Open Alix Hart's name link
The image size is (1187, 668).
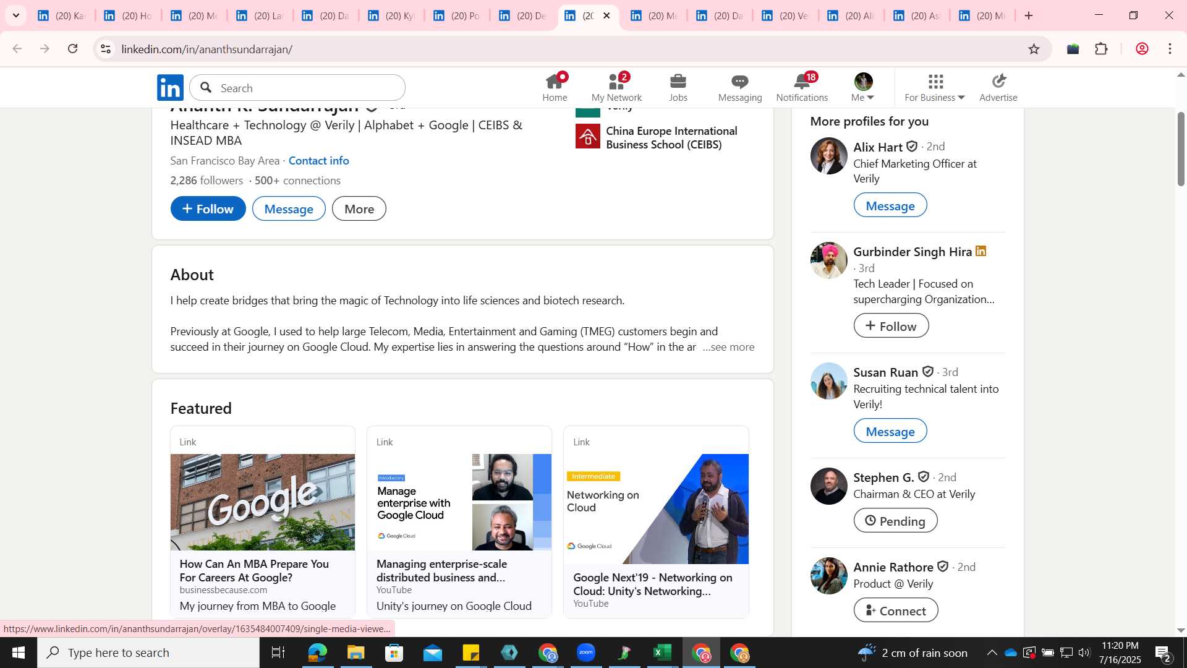878,147
